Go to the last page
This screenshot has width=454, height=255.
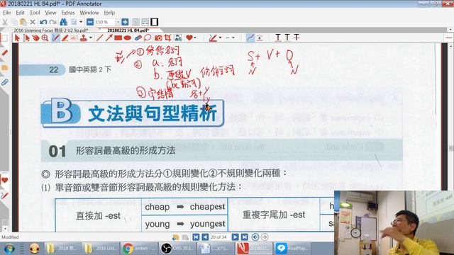244,237
